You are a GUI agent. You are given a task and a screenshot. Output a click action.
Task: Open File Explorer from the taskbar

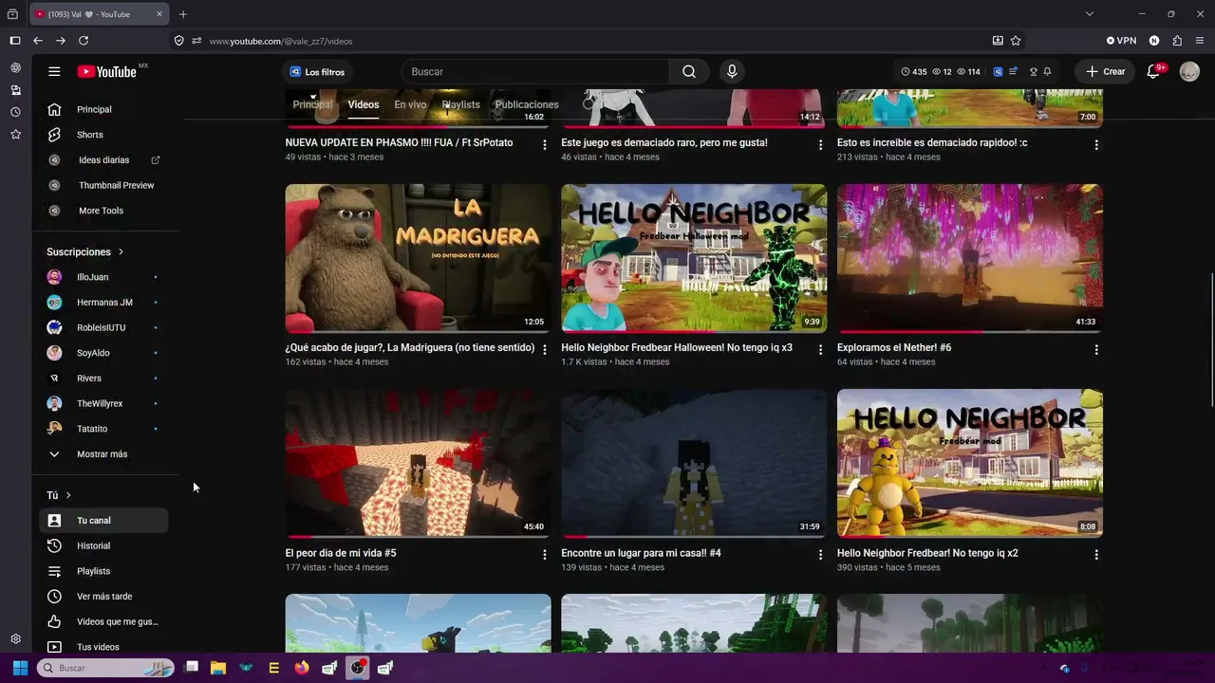pos(218,668)
